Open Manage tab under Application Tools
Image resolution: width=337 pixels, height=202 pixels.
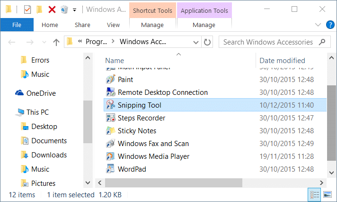204,25
